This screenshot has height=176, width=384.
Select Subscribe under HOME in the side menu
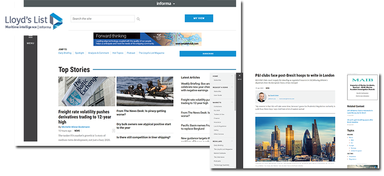[x=217, y=80]
